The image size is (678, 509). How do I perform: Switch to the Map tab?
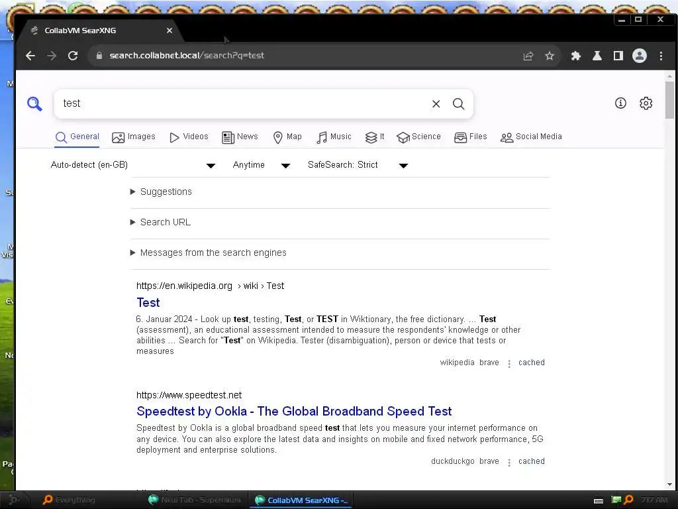pos(287,137)
